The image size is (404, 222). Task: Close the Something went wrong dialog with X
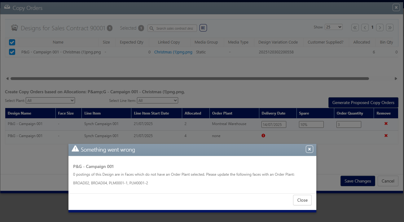tap(309, 149)
